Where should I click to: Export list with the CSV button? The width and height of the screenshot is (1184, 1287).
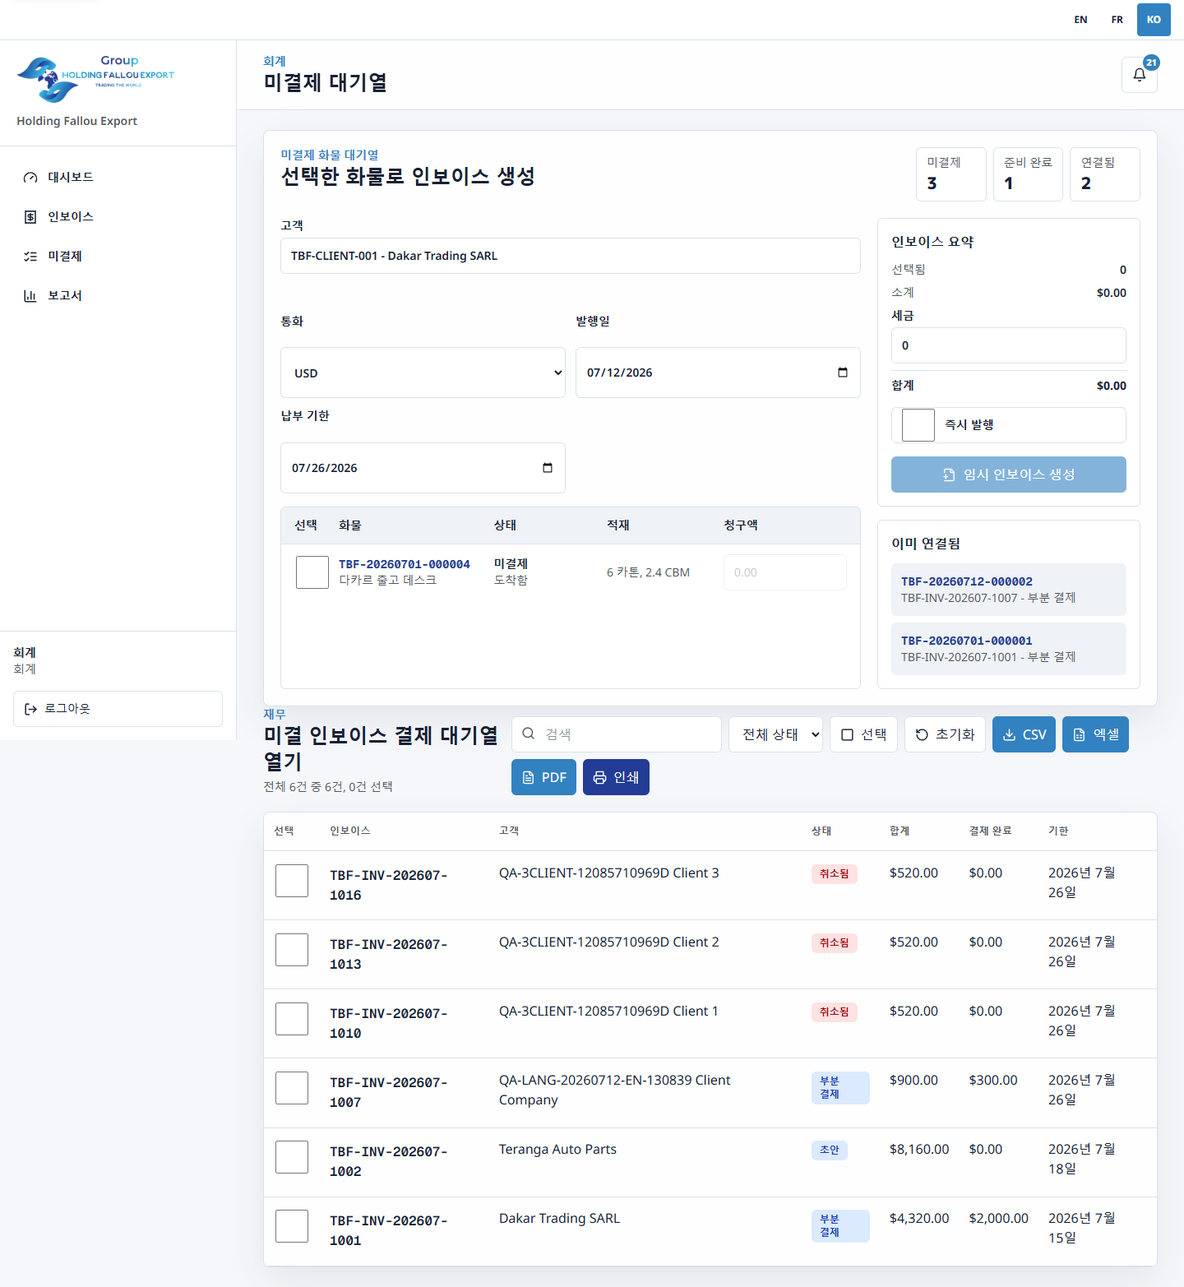pos(1024,734)
